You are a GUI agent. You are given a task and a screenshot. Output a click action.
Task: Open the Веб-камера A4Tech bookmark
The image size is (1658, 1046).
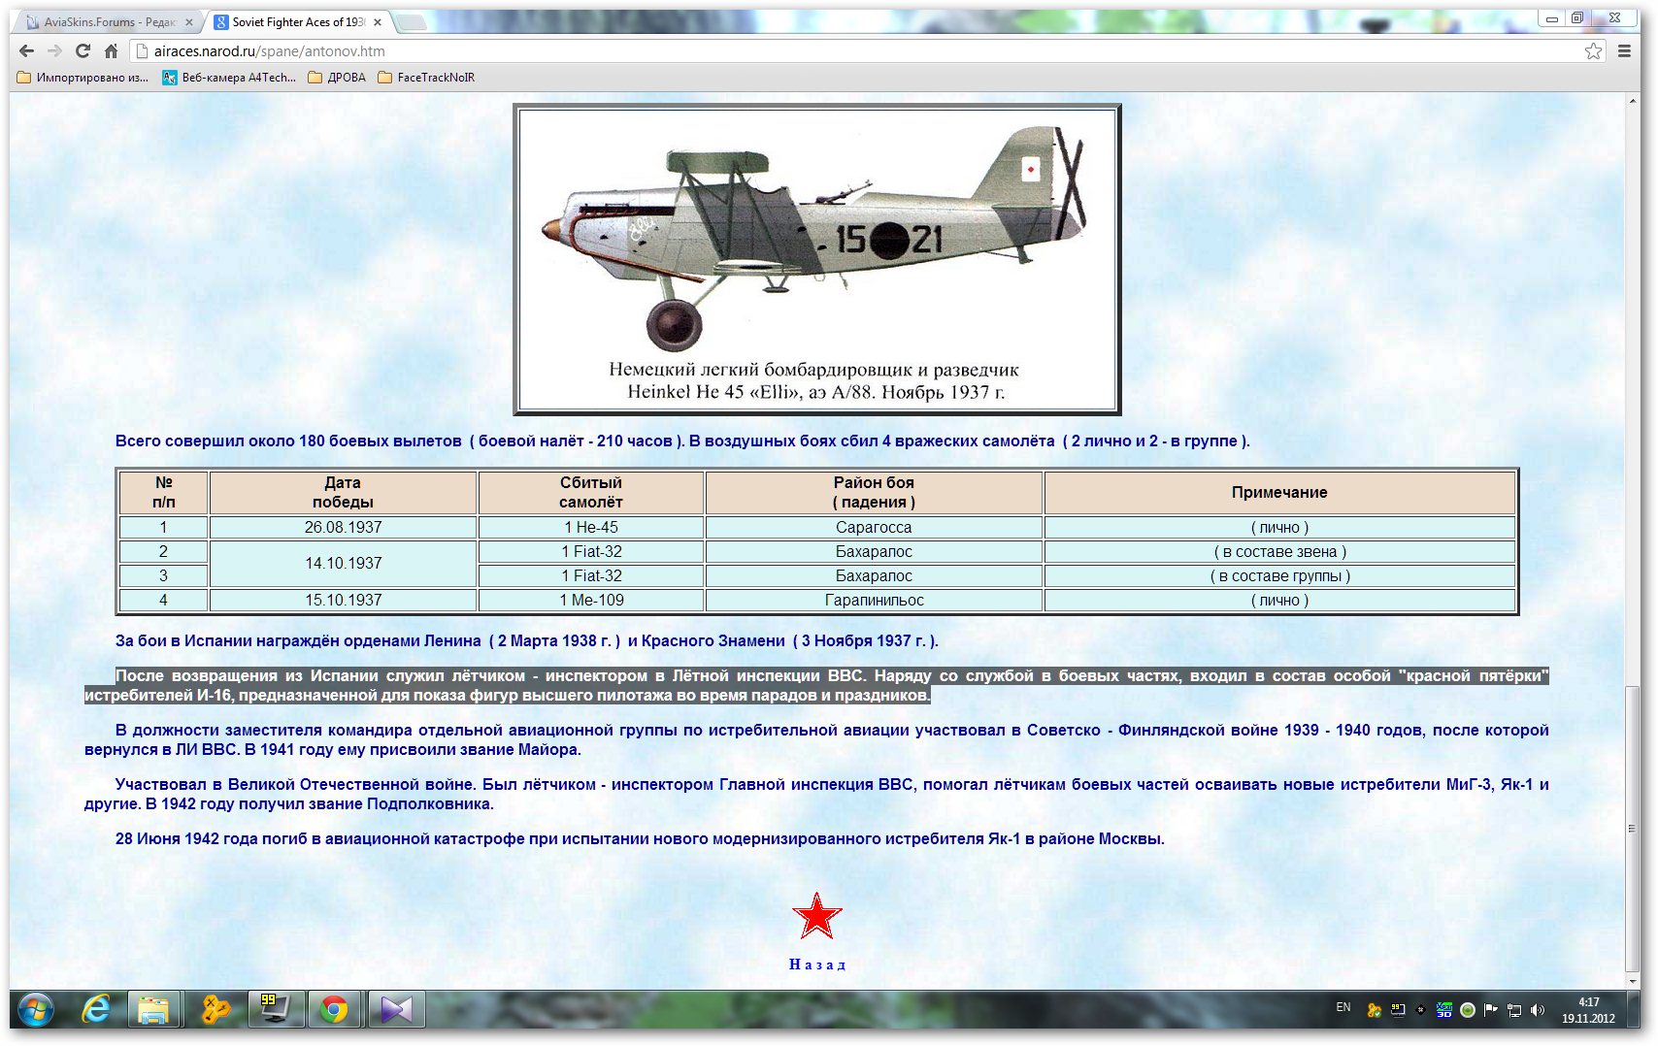coord(229,78)
